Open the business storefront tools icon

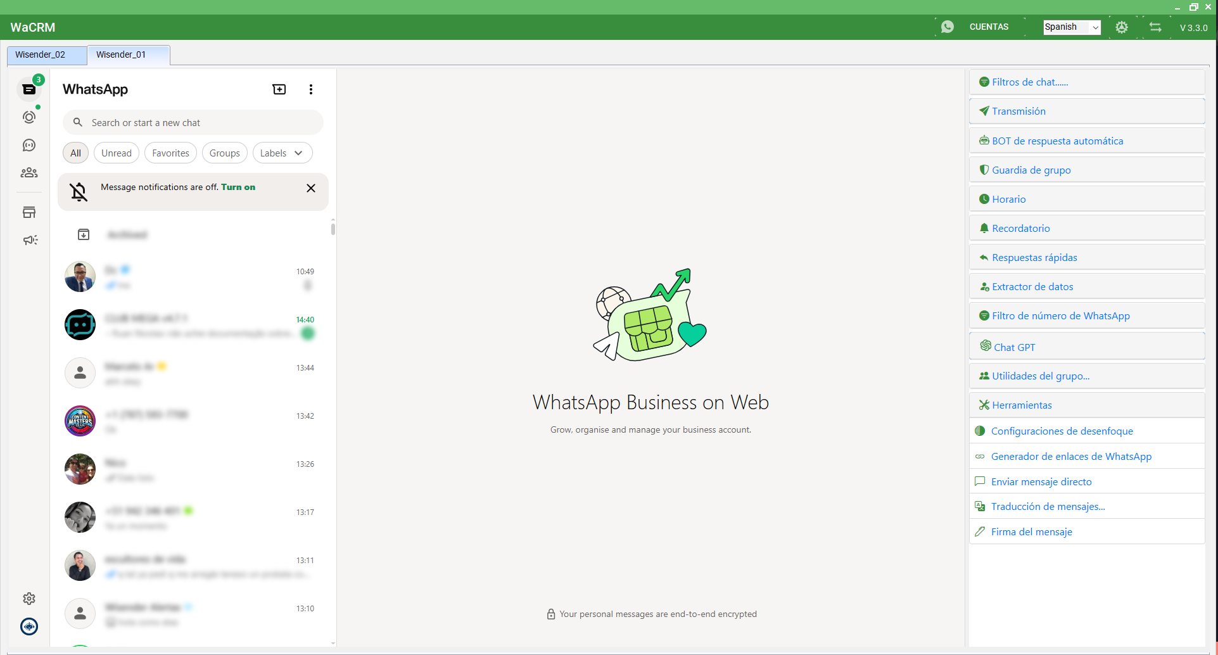[29, 212]
